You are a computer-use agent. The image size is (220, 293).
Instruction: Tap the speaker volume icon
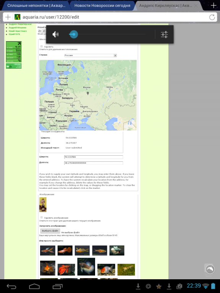tap(55, 34)
